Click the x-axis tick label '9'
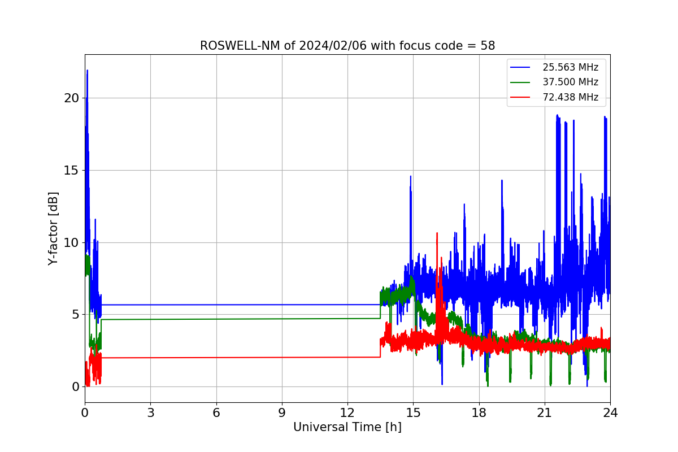Viewport: 678px width, 452px height. pos(282,413)
